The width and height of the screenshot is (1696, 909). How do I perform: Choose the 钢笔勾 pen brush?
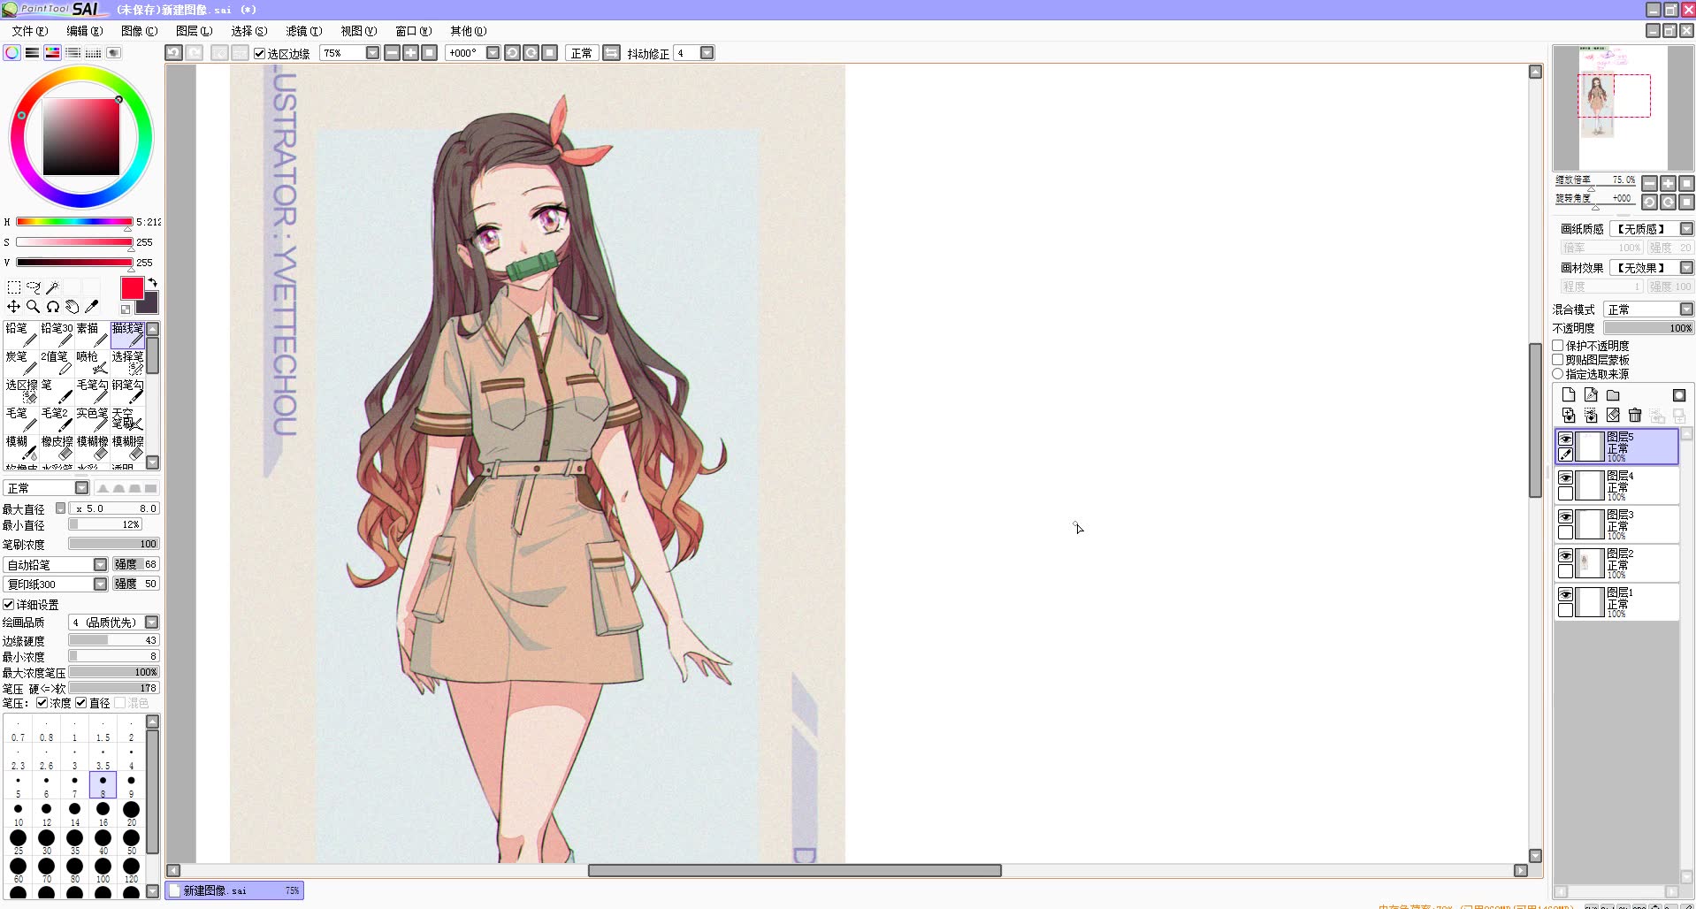point(127,391)
